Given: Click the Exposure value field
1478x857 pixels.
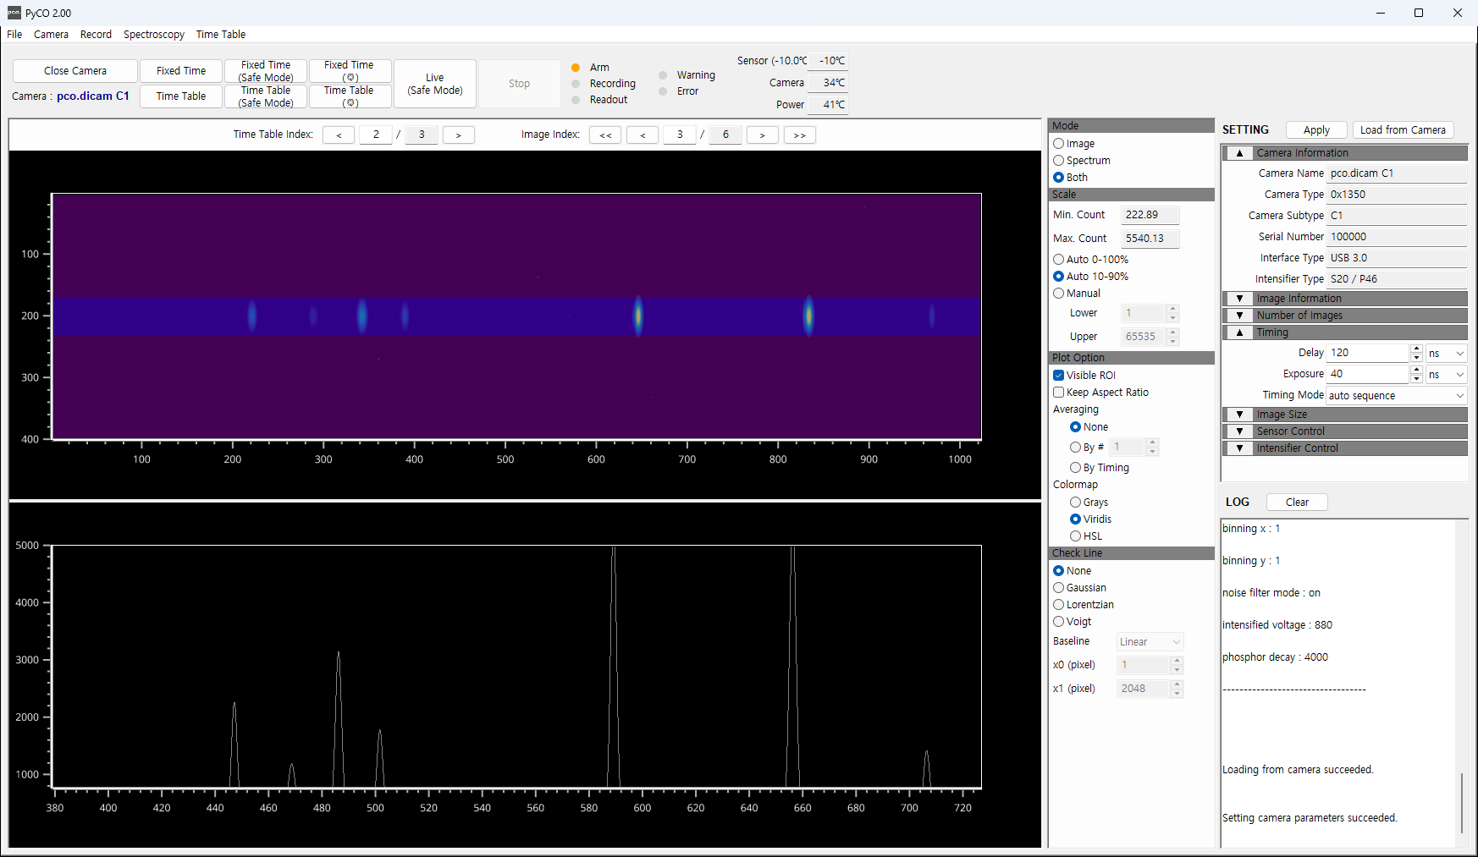Looking at the screenshot, I should (x=1368, y=374).
